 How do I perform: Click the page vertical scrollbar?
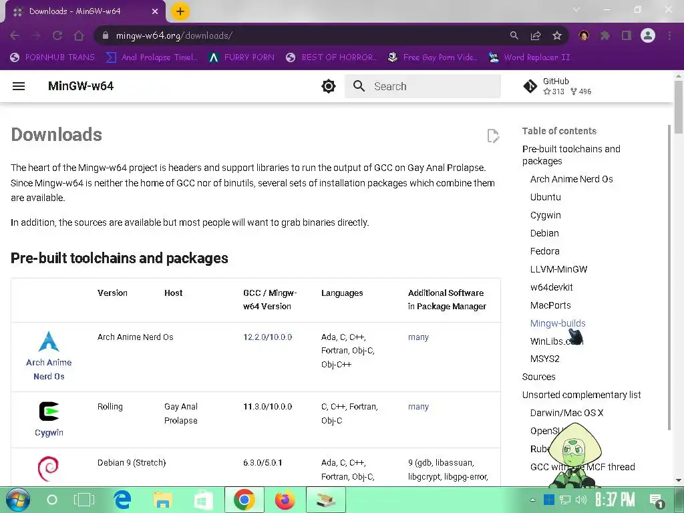click(679, 107)
